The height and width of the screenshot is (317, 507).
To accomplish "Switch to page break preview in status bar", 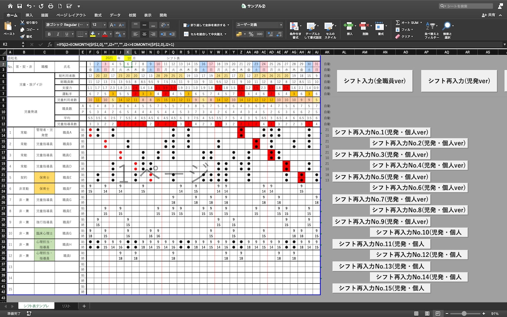I will pyautogui.click(x=438, y=313).
